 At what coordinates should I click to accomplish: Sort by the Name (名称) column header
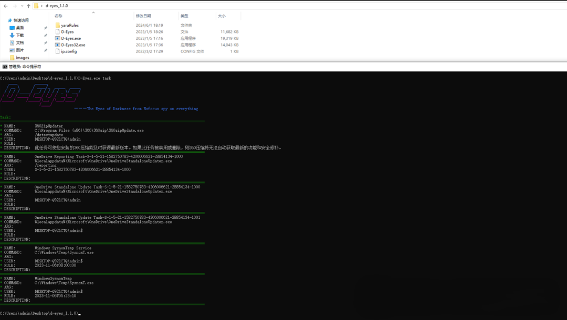coord(58,16)
